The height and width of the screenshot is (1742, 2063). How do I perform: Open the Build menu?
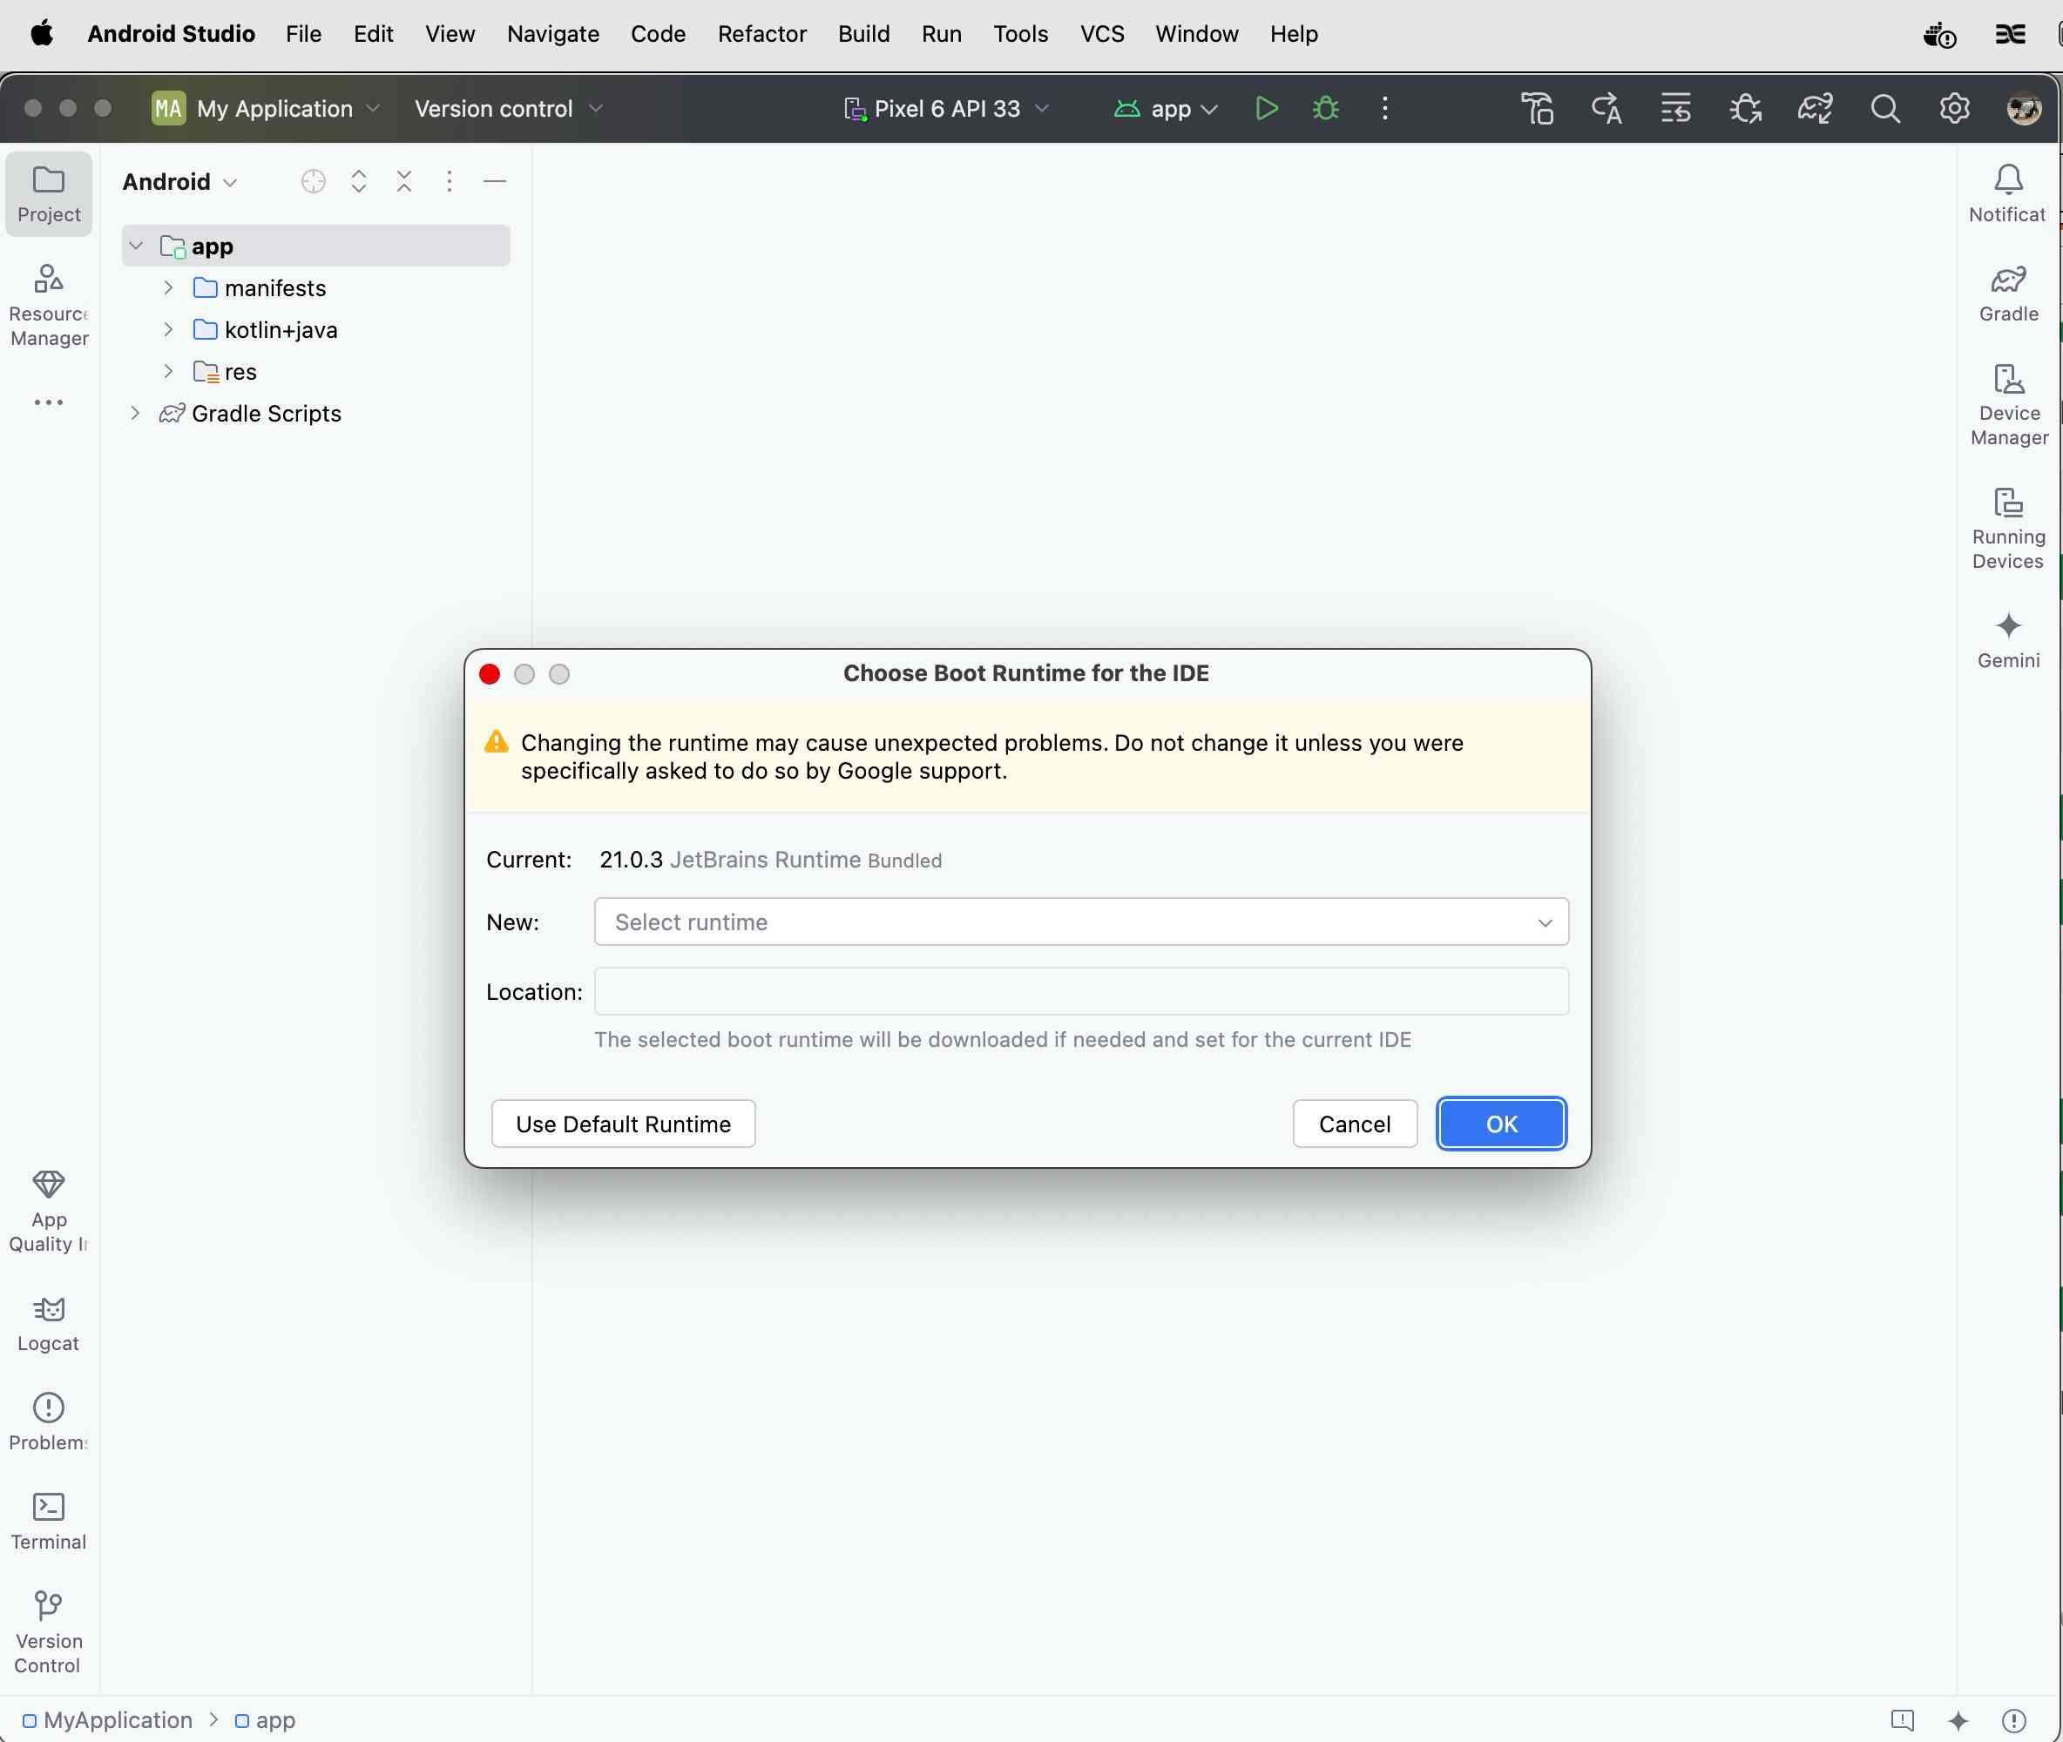pyautogui.click(x=863, y=34)
